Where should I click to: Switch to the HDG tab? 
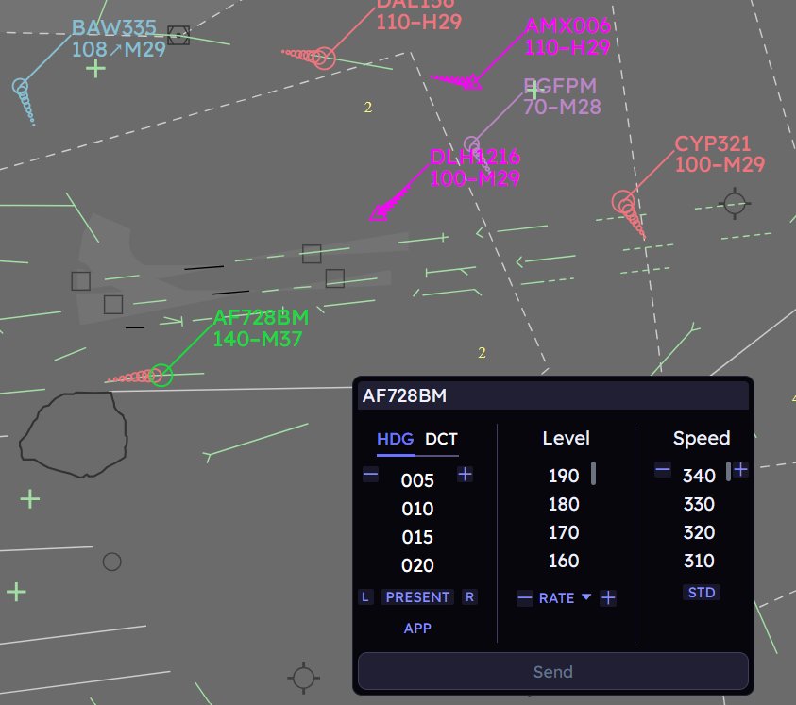point(395,439)
